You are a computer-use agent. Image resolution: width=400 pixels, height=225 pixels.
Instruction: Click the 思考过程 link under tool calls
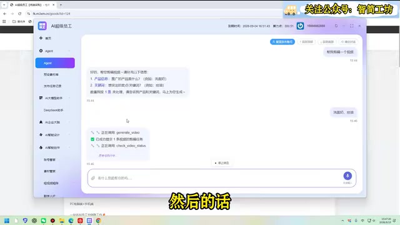tap(107, 156)
